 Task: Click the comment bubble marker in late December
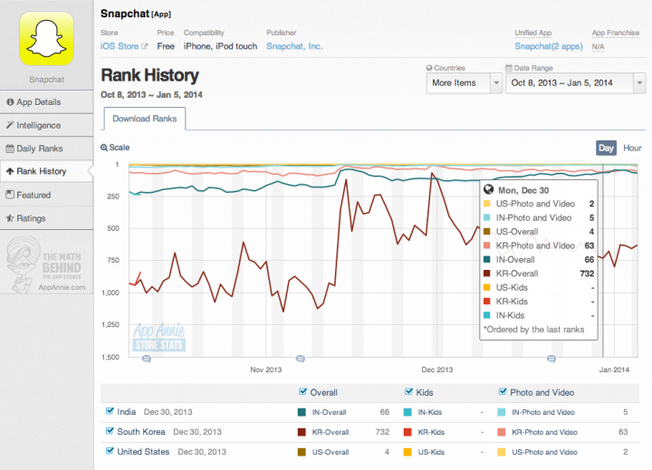tap(551, 359)
